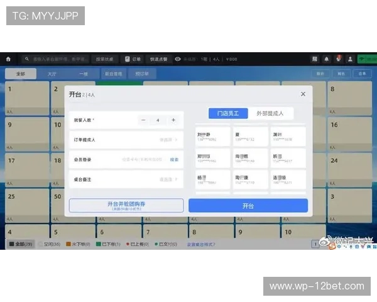The height and width of the screenshot is (302, 377).
Task: Select table 16 in background grid
Action: coord(350,134)
